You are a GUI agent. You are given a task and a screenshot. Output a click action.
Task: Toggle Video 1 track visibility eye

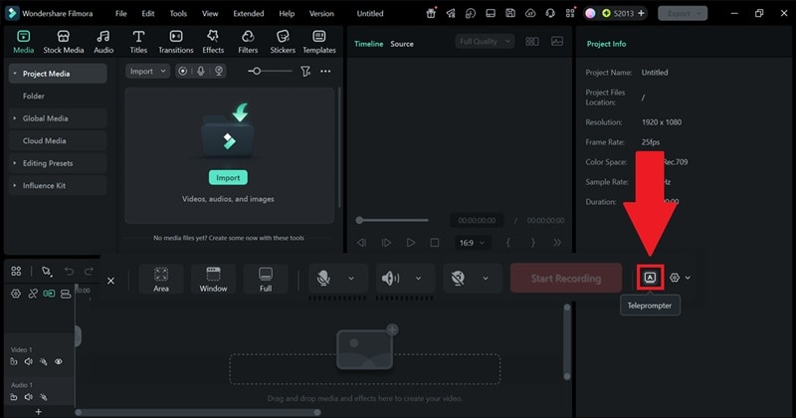[59, 361]
